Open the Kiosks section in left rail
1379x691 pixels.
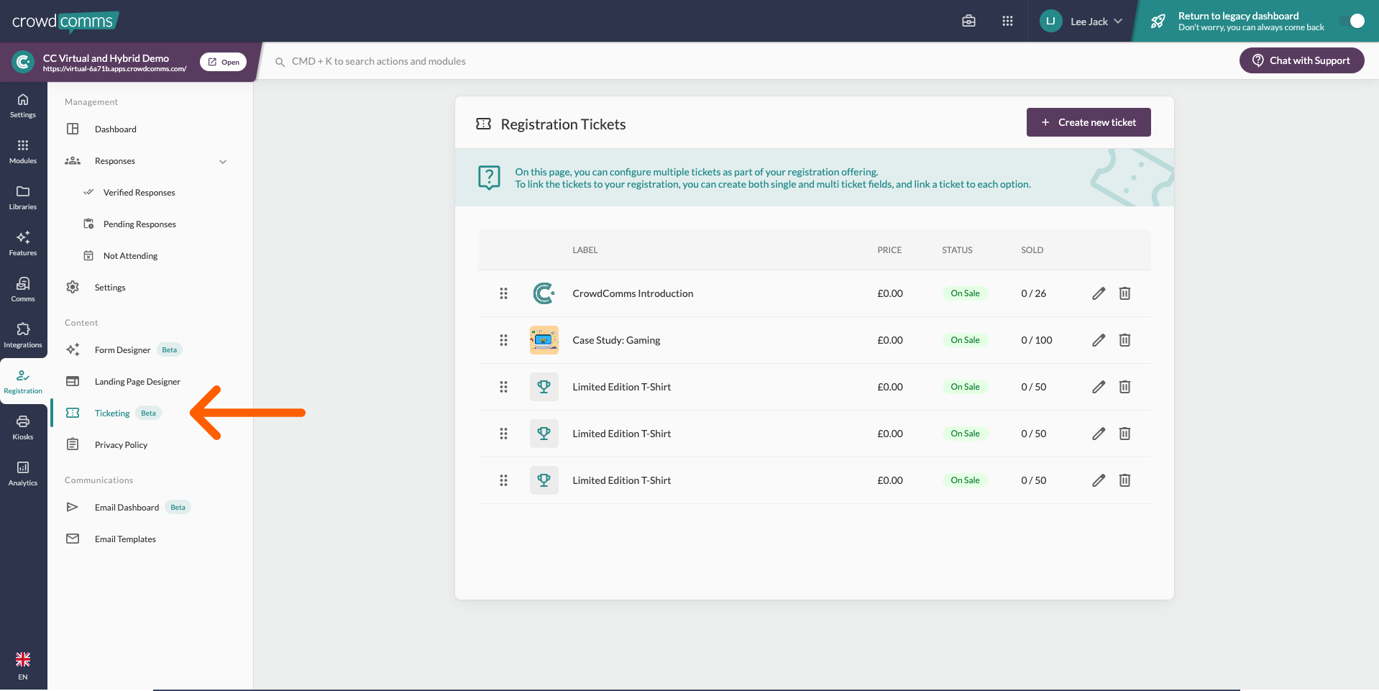[x=23, y=427]
